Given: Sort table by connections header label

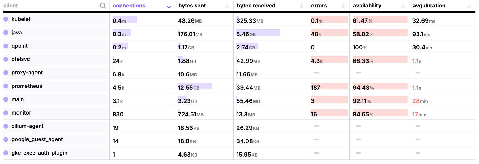Looking at the screenshot, I should pos(129,6).
